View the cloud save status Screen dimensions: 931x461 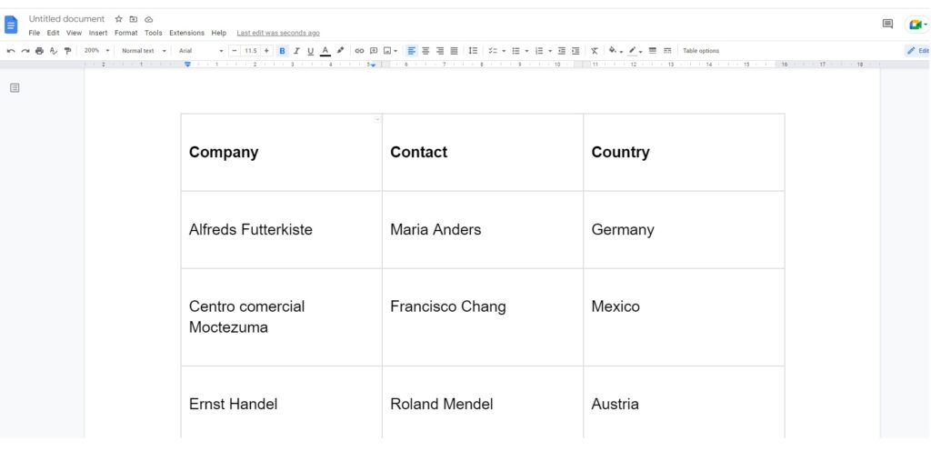148,19
